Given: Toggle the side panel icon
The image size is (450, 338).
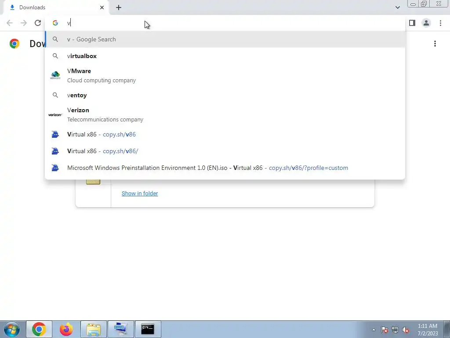Looking at the screenshot, I should tap(412, 23).
